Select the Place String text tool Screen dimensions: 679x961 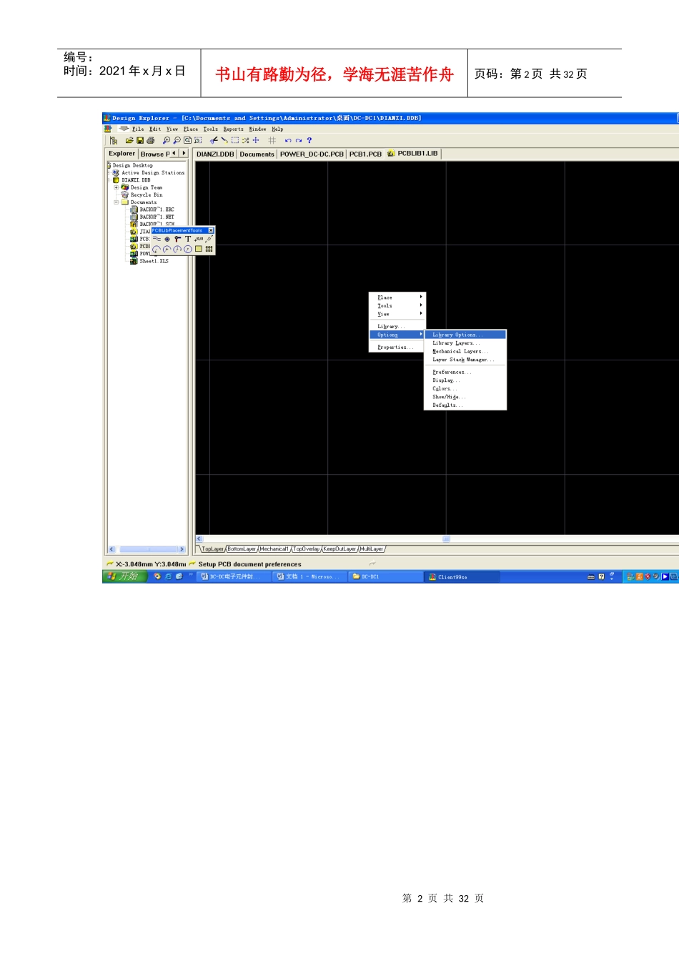[188, 240]
